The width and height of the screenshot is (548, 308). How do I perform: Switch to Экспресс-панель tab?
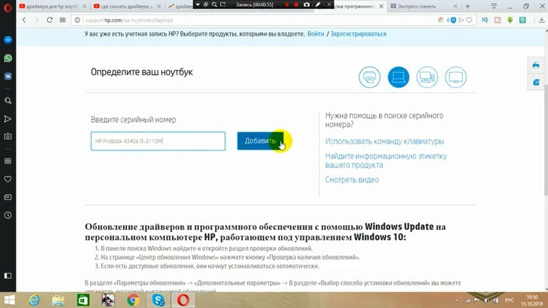coord(417,6)
